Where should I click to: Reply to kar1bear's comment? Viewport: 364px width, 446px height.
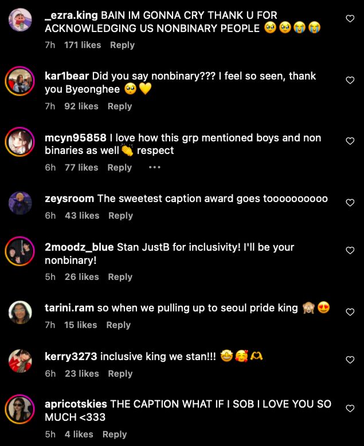(119, 106)
